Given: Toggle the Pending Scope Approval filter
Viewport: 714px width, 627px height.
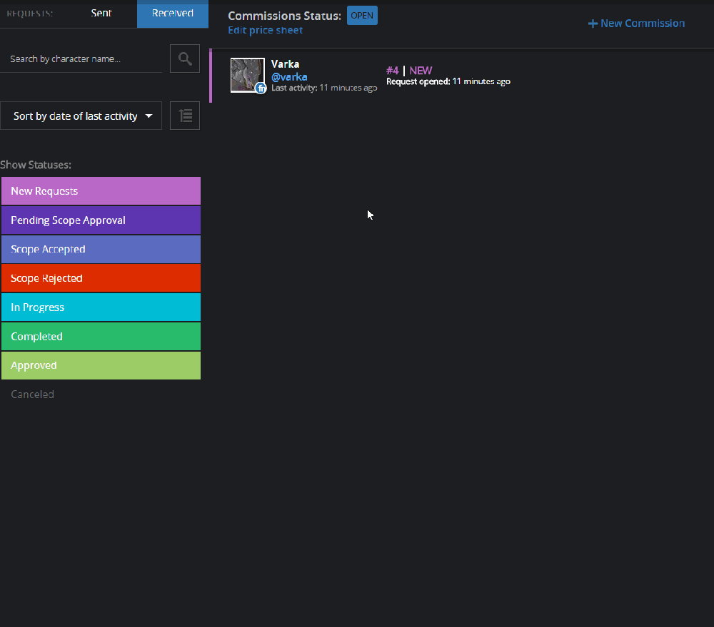Looking at the screenshot, I should click(x=101, y=220).
